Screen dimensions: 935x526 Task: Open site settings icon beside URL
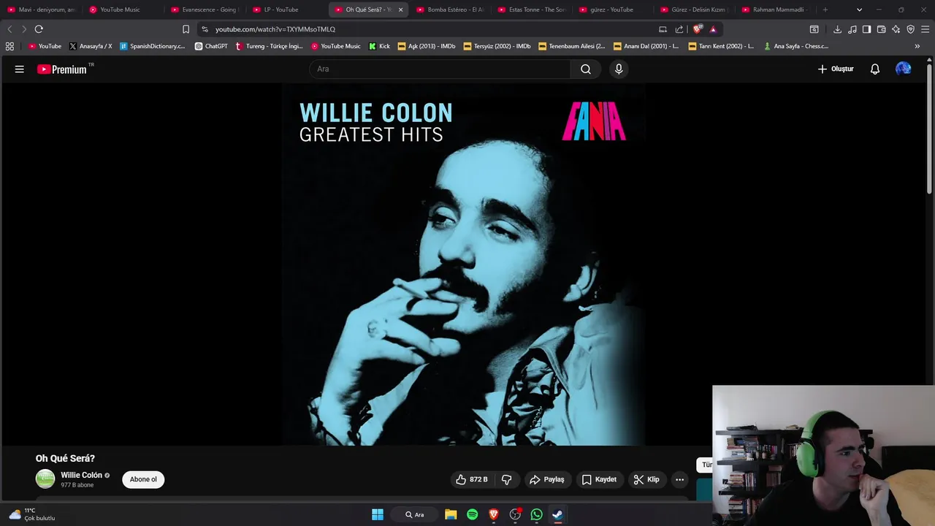coord(205,29)
